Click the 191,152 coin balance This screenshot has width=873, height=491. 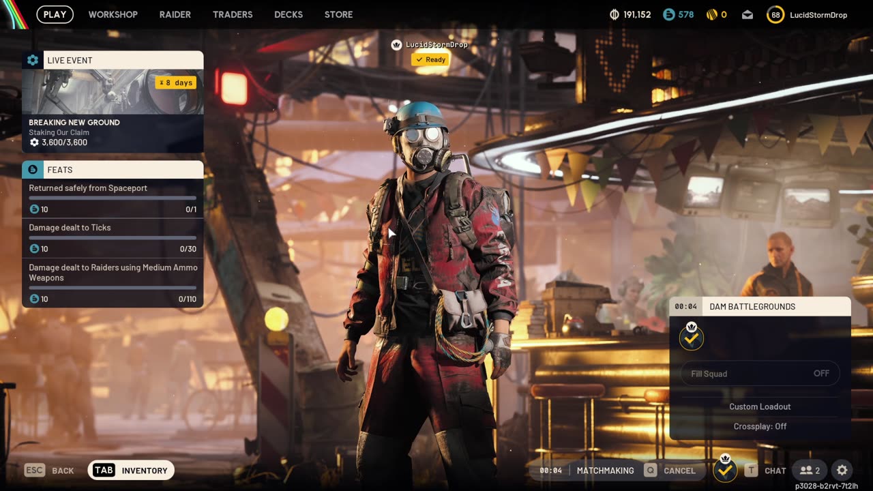pyautogui.click(x=637, y=15)
